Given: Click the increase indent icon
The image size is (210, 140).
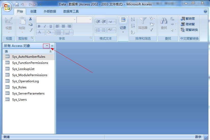Looking at the screenshot, I should tap(104, 21).
